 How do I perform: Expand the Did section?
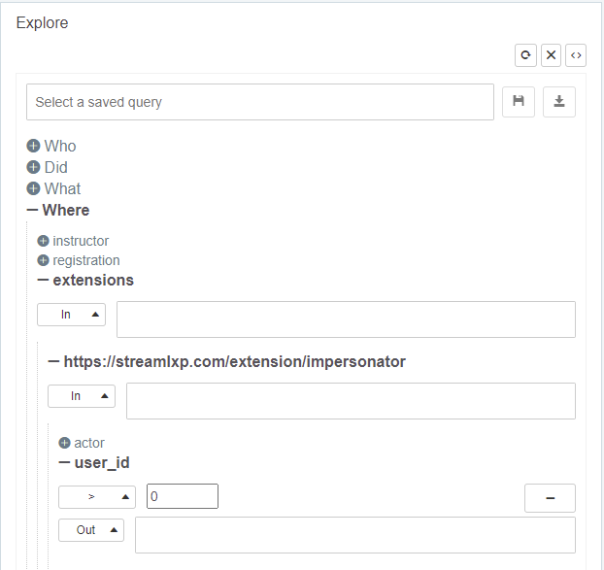click(x=34, y=167)
